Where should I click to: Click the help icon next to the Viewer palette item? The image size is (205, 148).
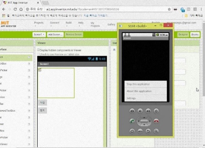29,144
